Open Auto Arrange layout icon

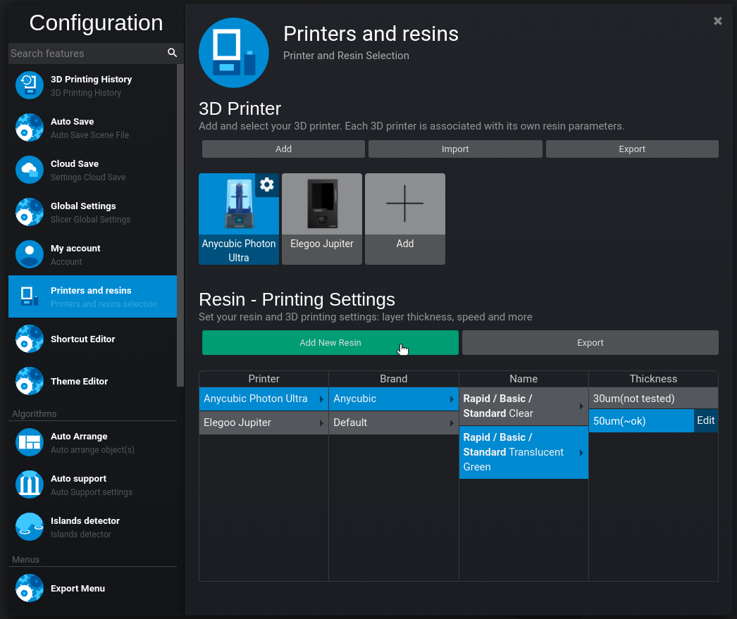click(30, 442)
